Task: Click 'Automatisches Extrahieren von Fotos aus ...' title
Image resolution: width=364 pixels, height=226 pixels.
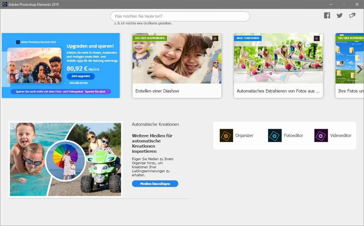Action: 278,91
